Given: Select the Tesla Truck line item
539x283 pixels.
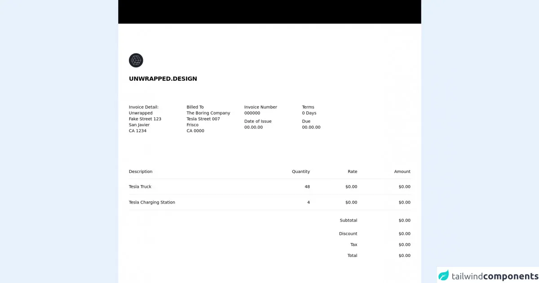Looking at the screenshot, I should [x=140, y=186].
